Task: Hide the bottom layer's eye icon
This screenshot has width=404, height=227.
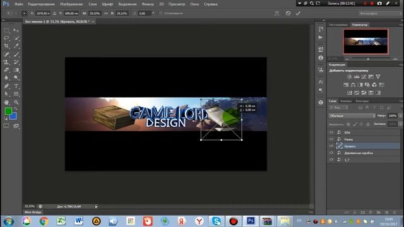Action: click(x=331, y=160)
